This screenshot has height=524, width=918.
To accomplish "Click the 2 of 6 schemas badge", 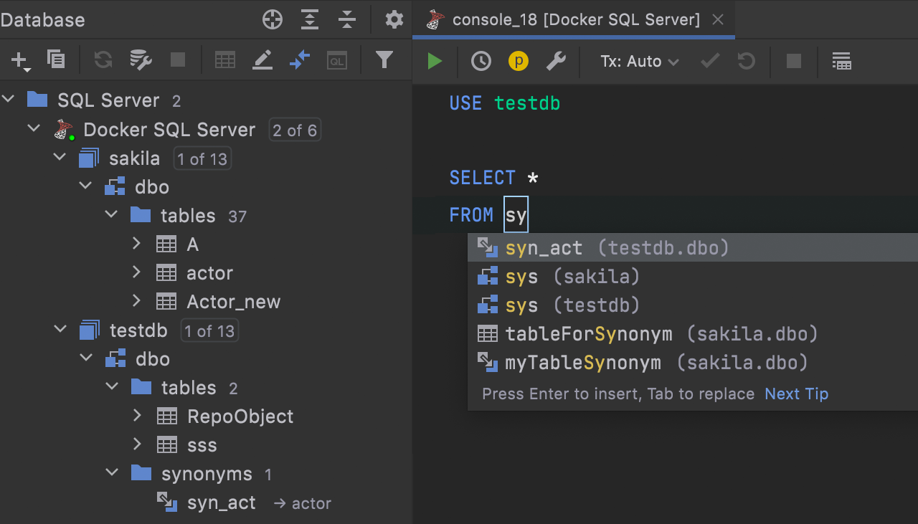I will pos(295,130).
